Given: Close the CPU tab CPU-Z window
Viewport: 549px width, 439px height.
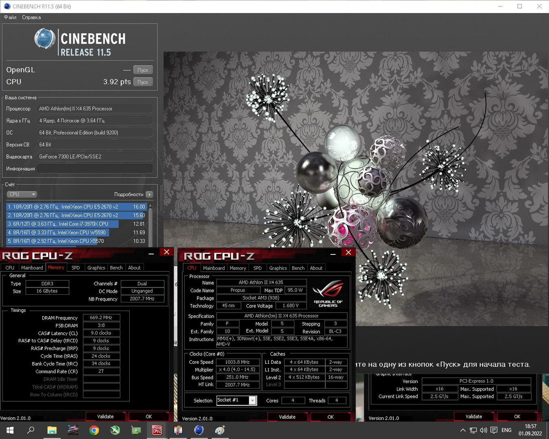Looking at the screenshot, I should (x=348, y=252).
